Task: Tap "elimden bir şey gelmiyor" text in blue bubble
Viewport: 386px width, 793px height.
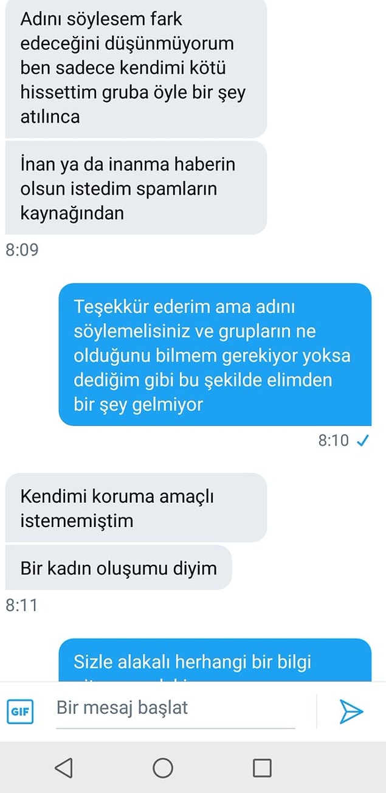Action: [x=203, y=393]
